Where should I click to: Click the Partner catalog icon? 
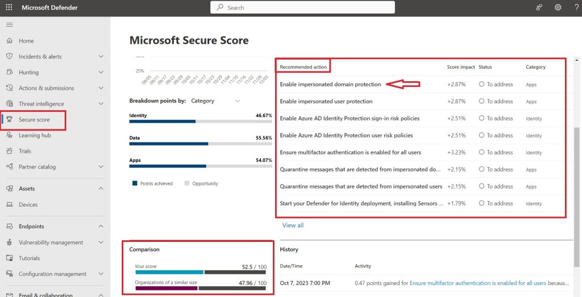click(10, 167)
